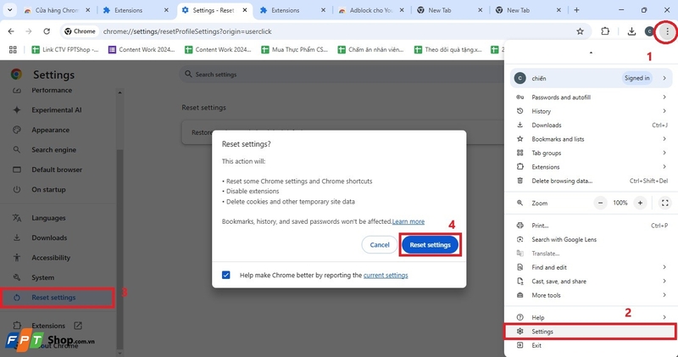This screenshot has height=357, width=678.
Task: Click the Cancel button in dialog
Action: click(x=379, y=245)
